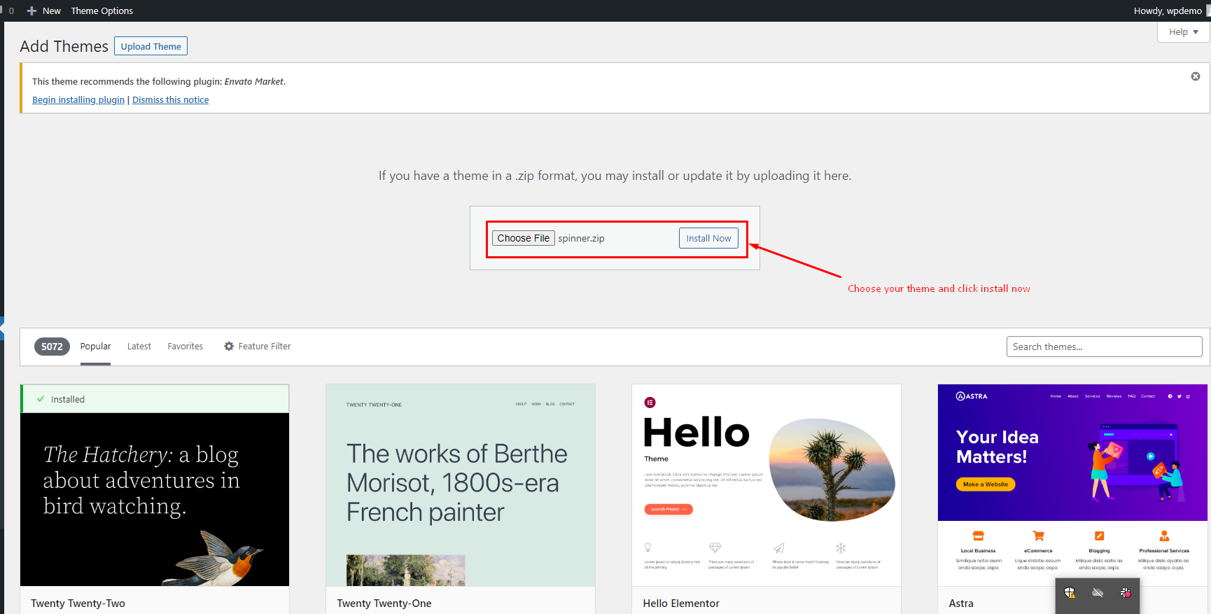Click the plus icon next to New

(31, 11)
